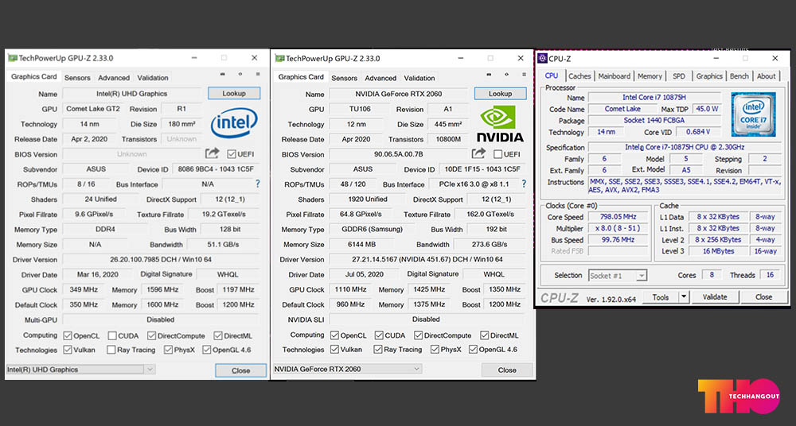The width and height of the screenshot is (796, 426).
Task: Open the Mainboard tab in CPU-Z
Action: (x=615, y=76)
